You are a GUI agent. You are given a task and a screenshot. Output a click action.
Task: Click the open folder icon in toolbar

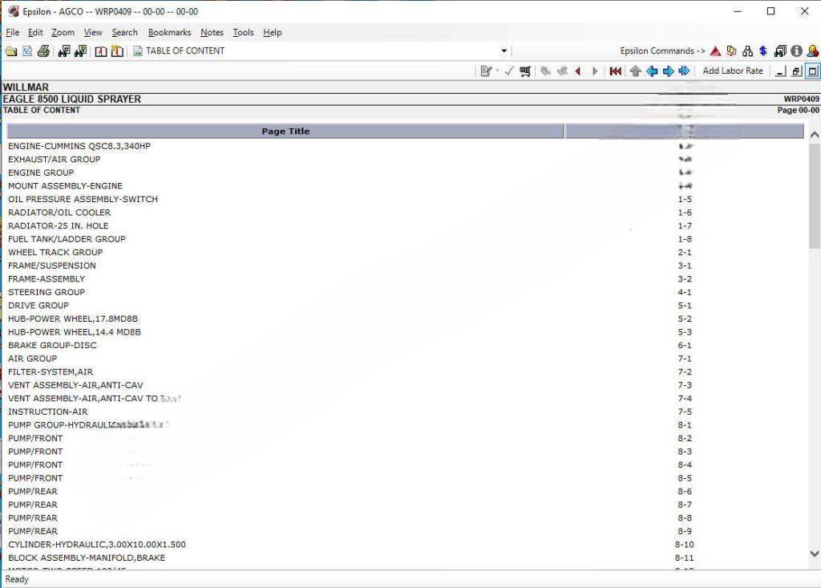[x=10, y=51]
